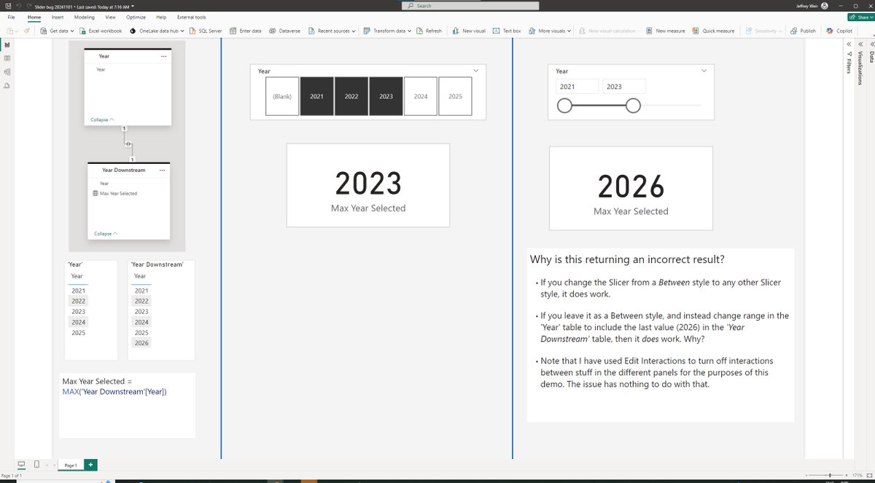Screen dimensions: 875x483
Task: Switch to Modeling ribbon tab
Action: (x=85, y=17)
